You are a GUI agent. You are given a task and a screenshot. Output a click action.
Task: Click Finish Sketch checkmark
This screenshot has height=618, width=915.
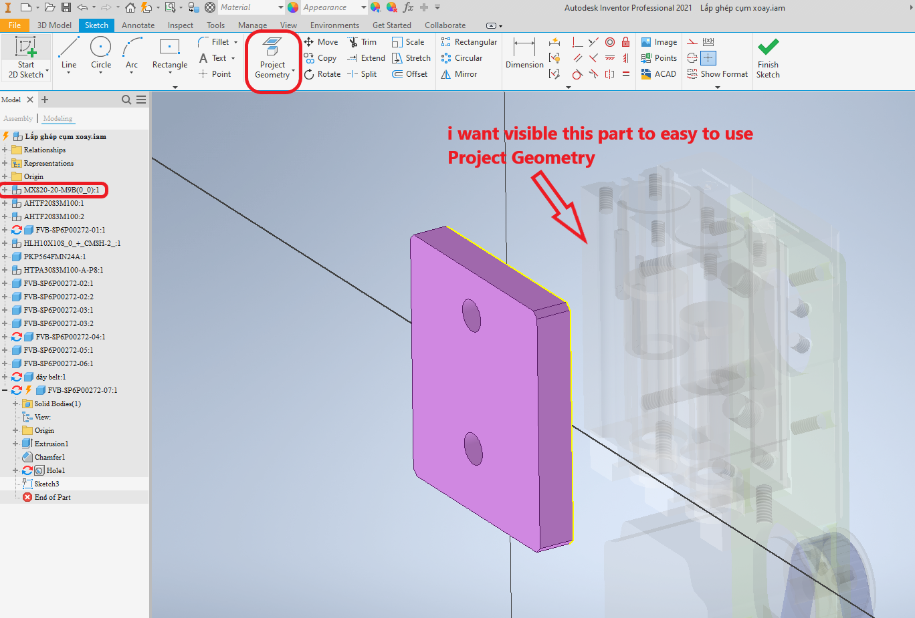(768, 57)
